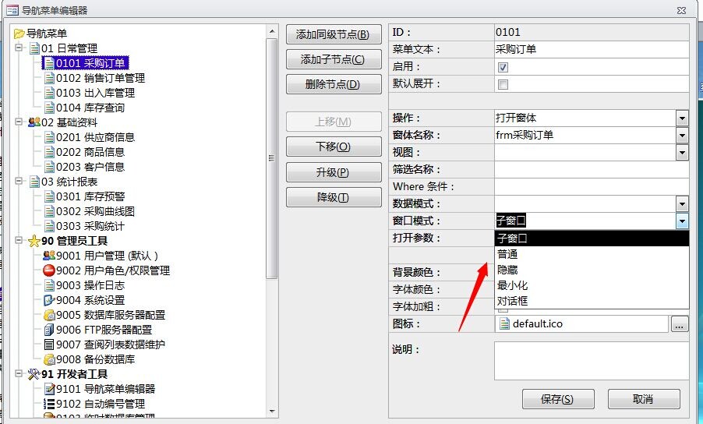
Task: Open the 窗体名称 dropdown arrow
Action: (x=682, y=136)
